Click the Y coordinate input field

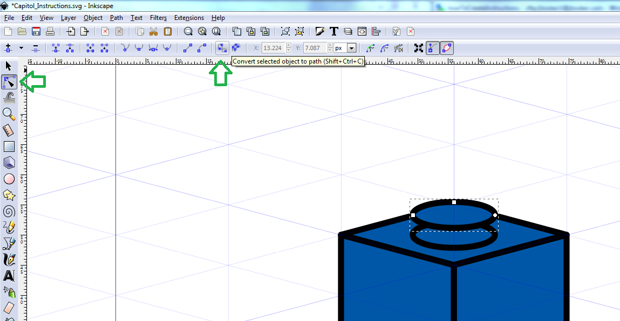[x=315, y=48]
